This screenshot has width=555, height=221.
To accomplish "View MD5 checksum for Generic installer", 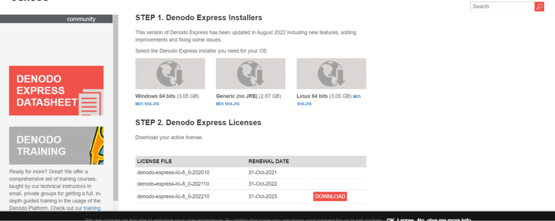I will pos(220,103).
